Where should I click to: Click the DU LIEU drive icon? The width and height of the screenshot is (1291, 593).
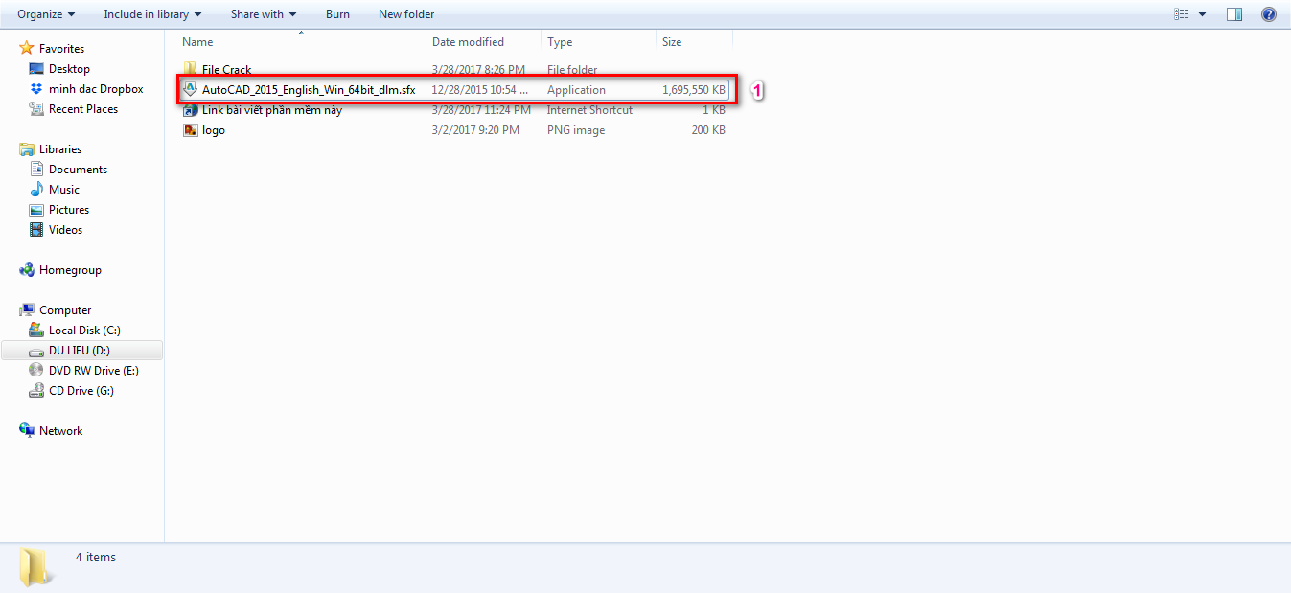(x=36, y=351)
